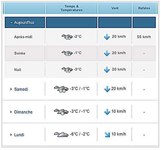Expand the Lundi forecast chevron
The image size is (161, 150).
pos(11,135)
